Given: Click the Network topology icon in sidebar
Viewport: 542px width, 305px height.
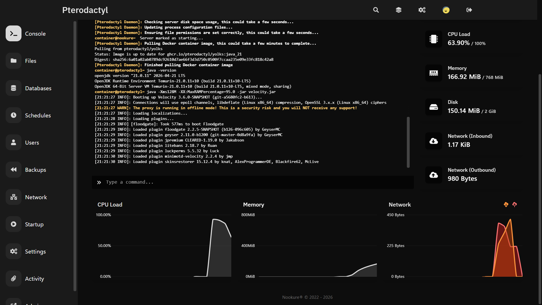Looking at the screenshot, I should [14, 197].
